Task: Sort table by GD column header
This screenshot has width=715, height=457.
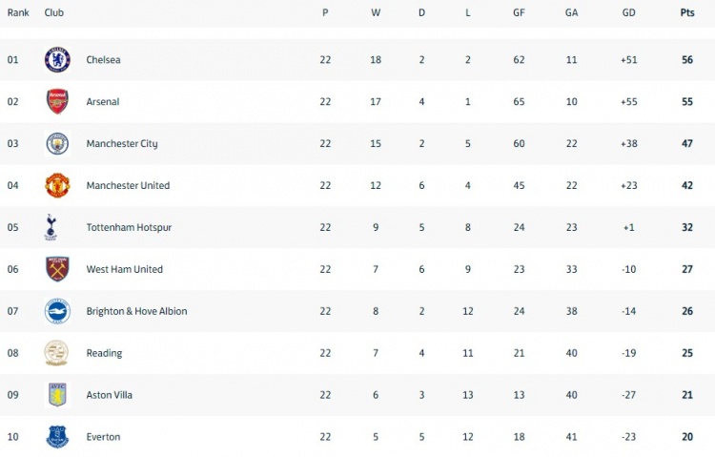Action: coord(629,12)
